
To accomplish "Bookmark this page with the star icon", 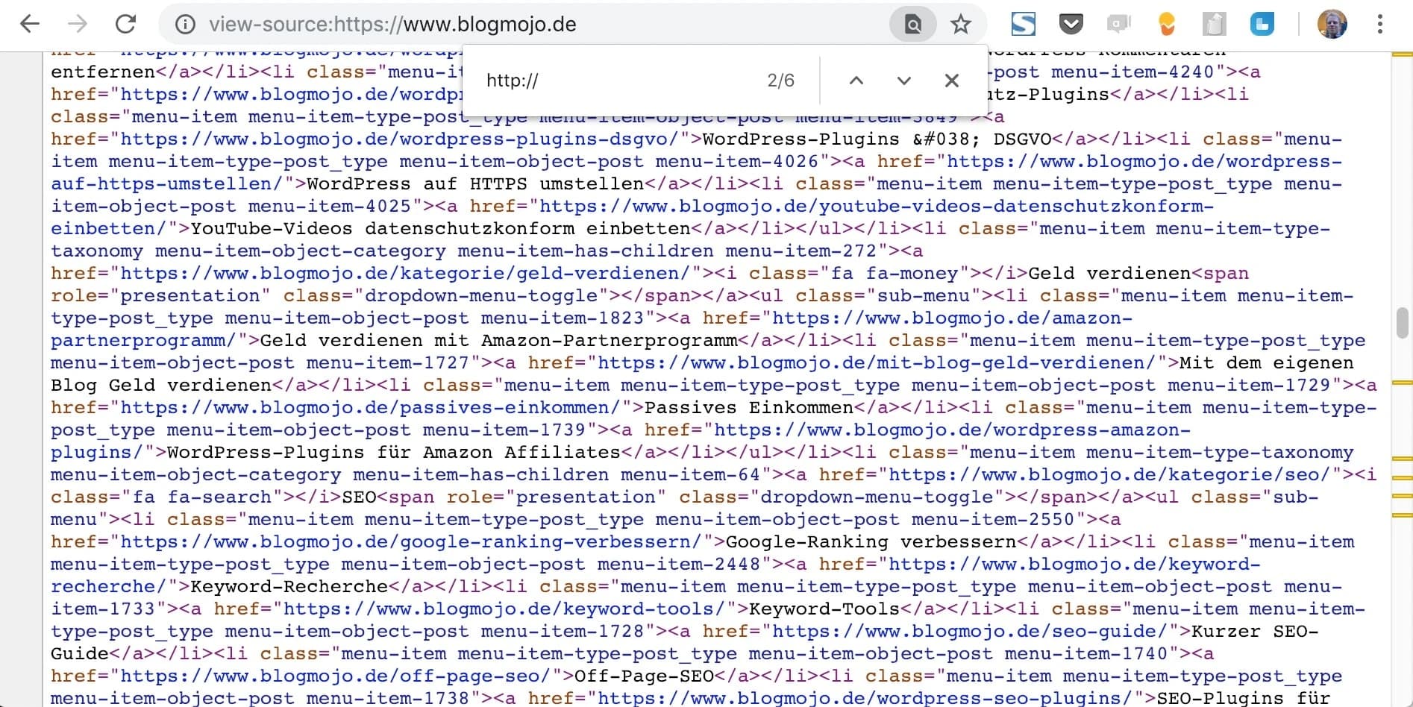I will pyautogui.click(x=961, y=24).
